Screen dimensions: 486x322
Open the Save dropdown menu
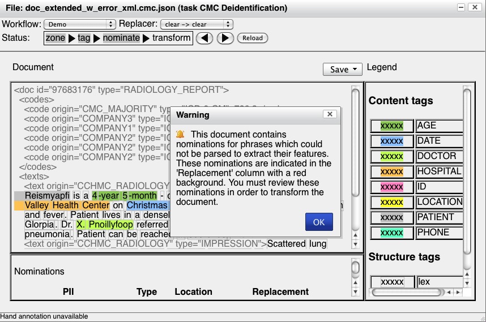coord(342,69)
